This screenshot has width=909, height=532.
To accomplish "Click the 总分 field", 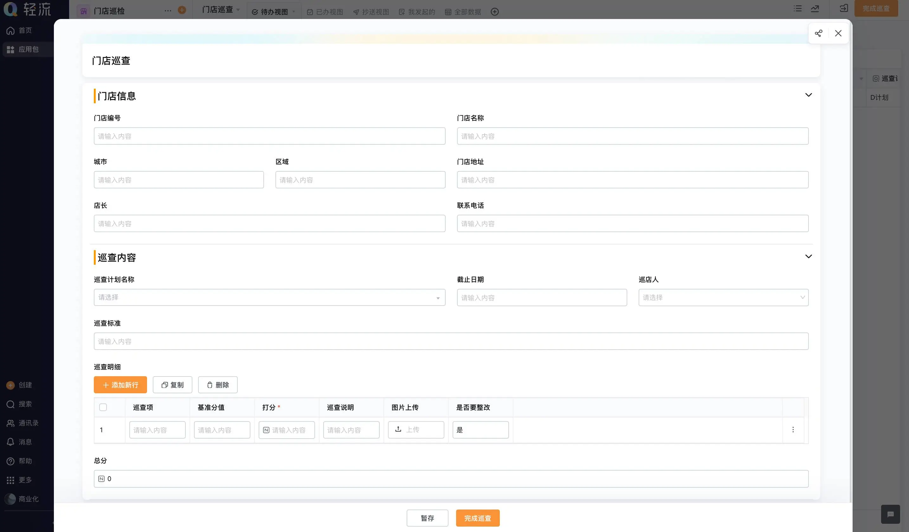I will coord(451,479).
